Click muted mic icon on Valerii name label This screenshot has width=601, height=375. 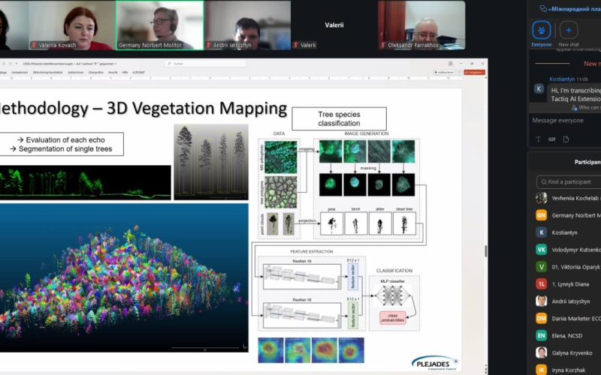tap(296, 45)
